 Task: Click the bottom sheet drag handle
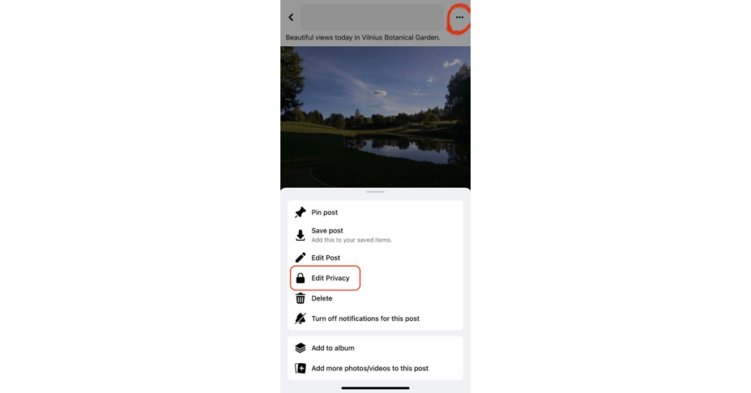tap(375, 191)
